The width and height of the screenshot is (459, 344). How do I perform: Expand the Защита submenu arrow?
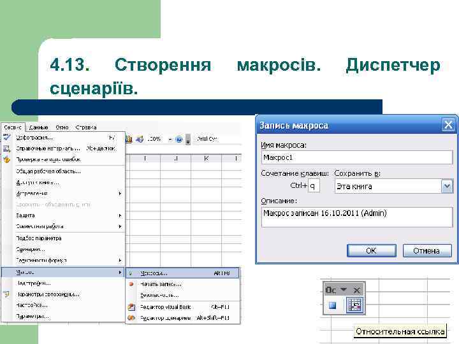point(120,215)
